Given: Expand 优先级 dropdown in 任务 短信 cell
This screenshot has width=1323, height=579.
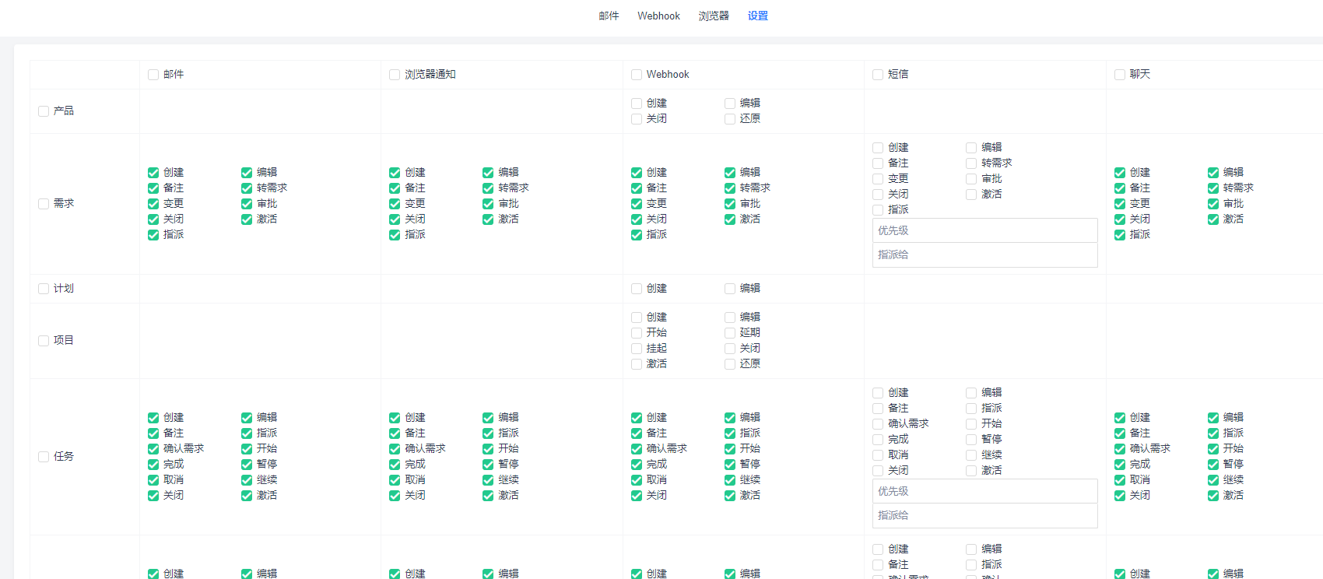Looking at the screenshot, I should 984,491.
